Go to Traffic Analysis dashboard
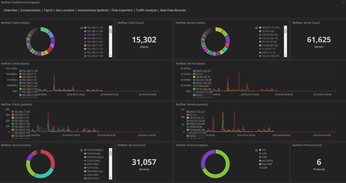The image size is (346, 183). pyautogui.click(x=146, y=10)
